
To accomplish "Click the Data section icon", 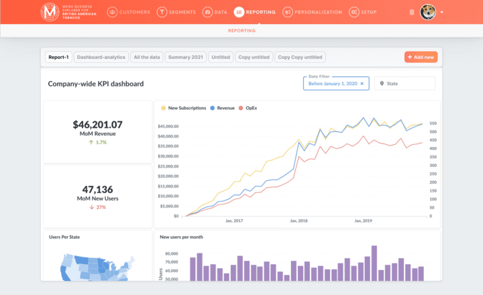I will tap(207, 12).
